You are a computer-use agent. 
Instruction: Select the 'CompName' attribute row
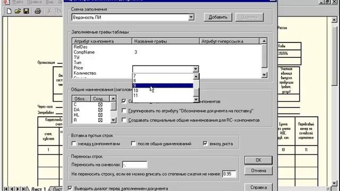coord(84,52)
